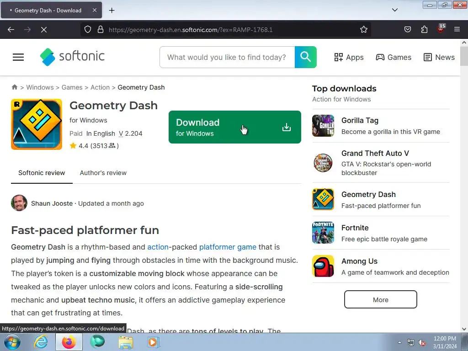Viewport: 468px width, 351px height.
Task: Click the home breadcrumb icon
Action: coord(14,87)
